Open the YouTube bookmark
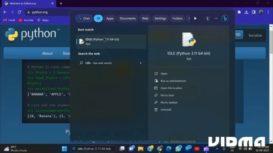 coord(26,20)
